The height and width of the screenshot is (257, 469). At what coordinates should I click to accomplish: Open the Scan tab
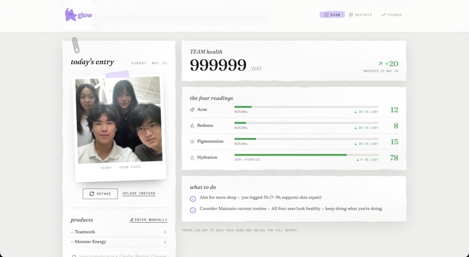332,15
